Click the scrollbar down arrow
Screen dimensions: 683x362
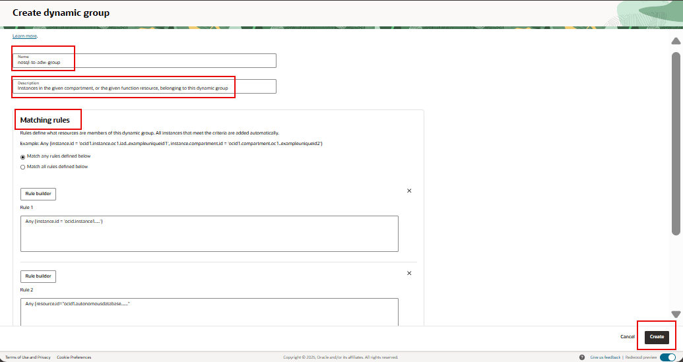tap(676, 314)
